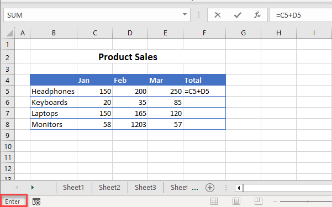332x207 pixels.
Task: Select column C header
Action: click(95, 33)
